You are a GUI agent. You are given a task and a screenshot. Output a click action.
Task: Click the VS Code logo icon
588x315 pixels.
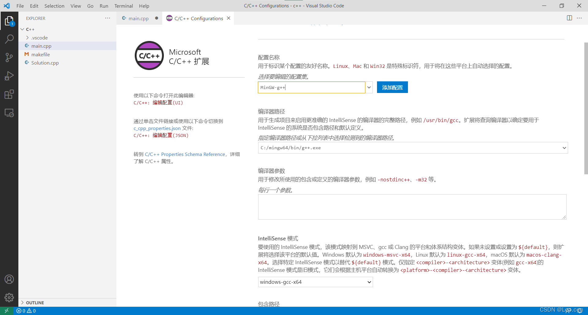tap(7, 6)
